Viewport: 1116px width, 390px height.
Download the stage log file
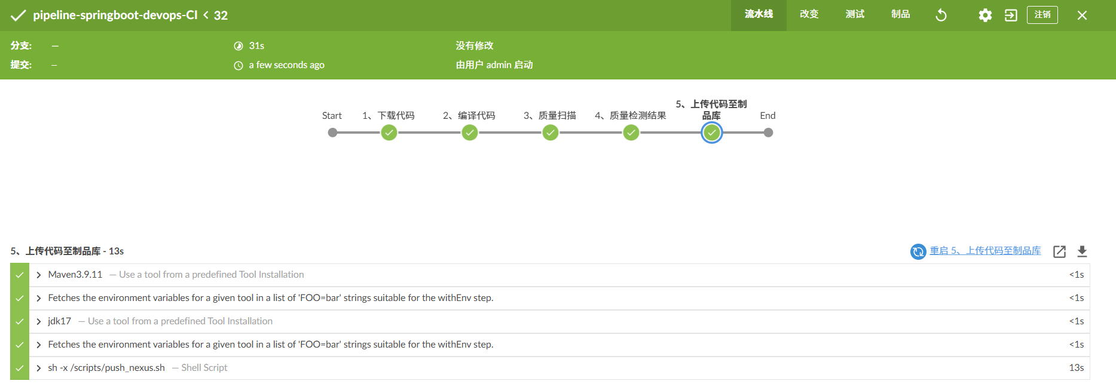1082,251
